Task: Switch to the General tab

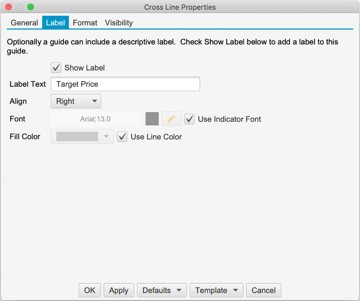Action: [x=24, y=23]
